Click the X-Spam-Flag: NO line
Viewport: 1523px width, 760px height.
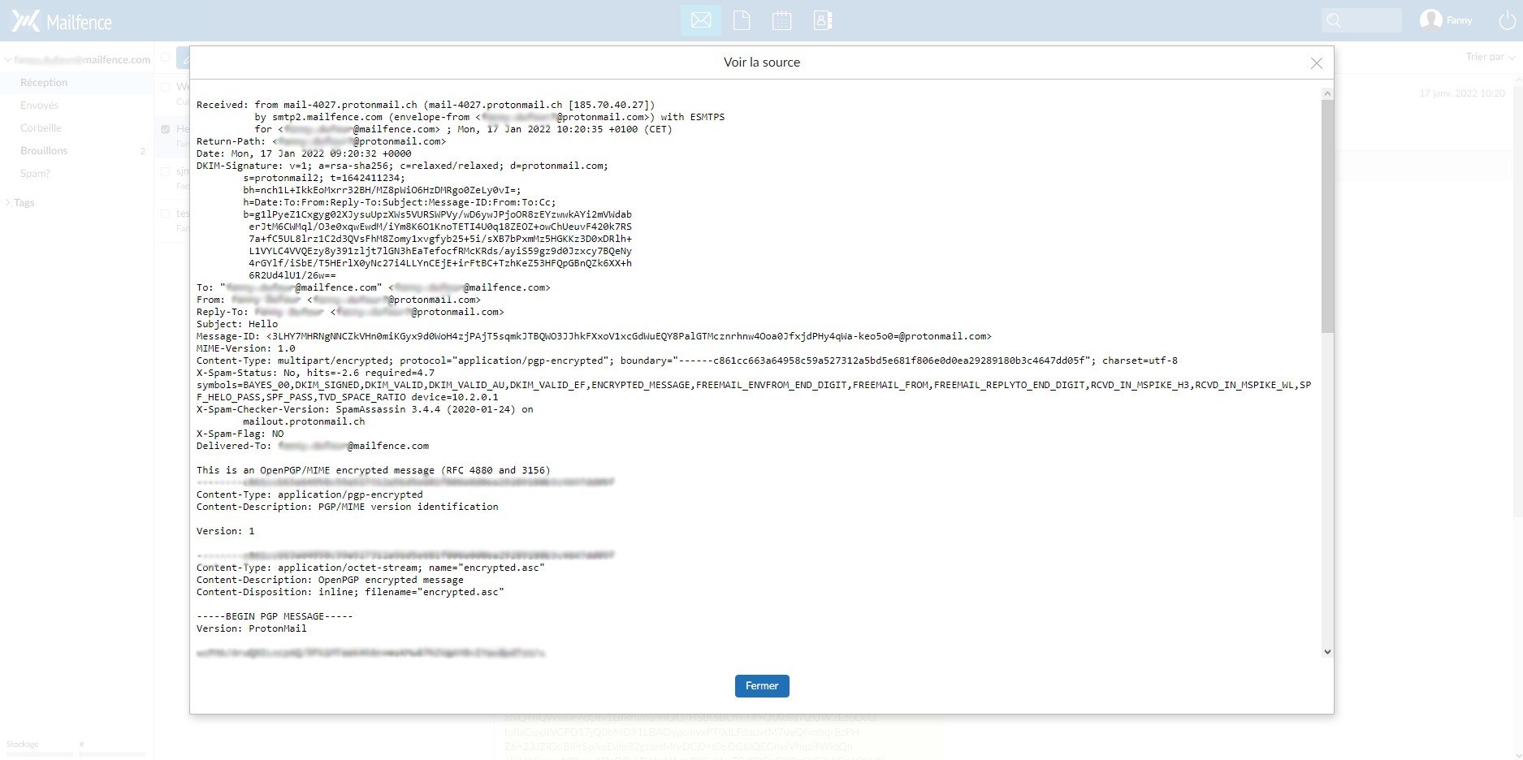click(240, 434)
